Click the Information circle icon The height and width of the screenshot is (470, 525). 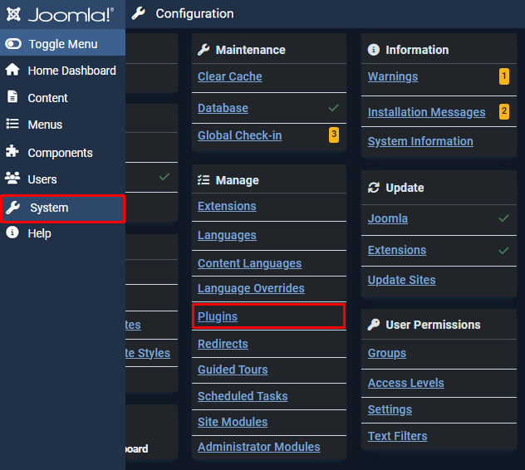click(x=374, y=50)
